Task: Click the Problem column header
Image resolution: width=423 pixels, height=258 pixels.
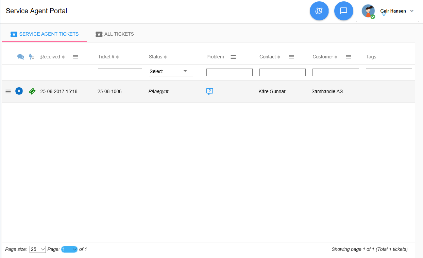Action: [x=215, y=57]
